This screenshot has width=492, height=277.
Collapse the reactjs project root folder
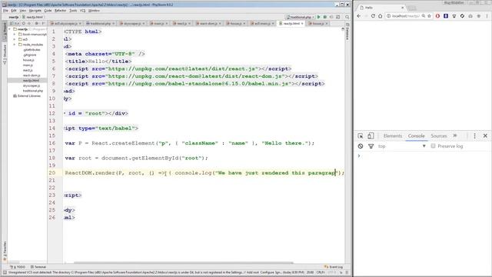tap(10, 29)
